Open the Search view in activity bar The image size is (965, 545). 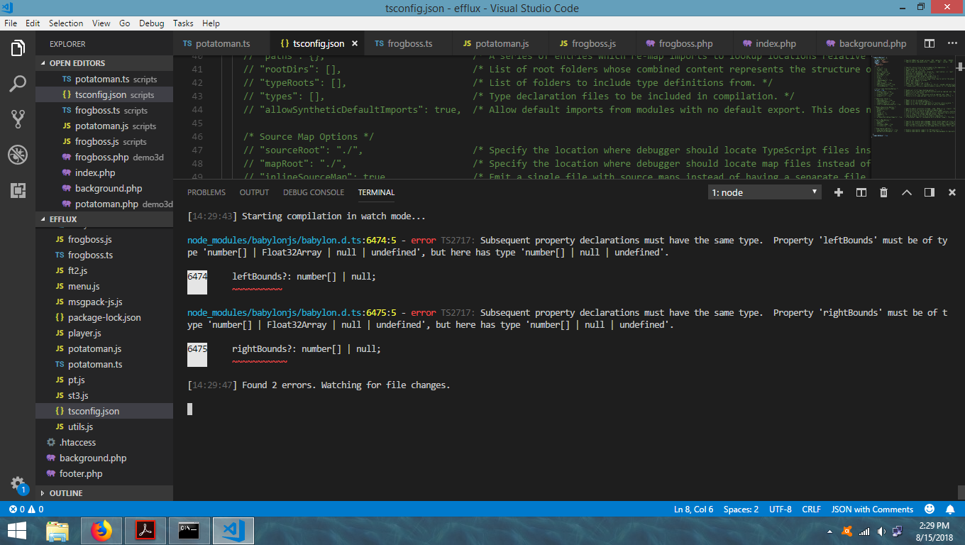(18, 84)
